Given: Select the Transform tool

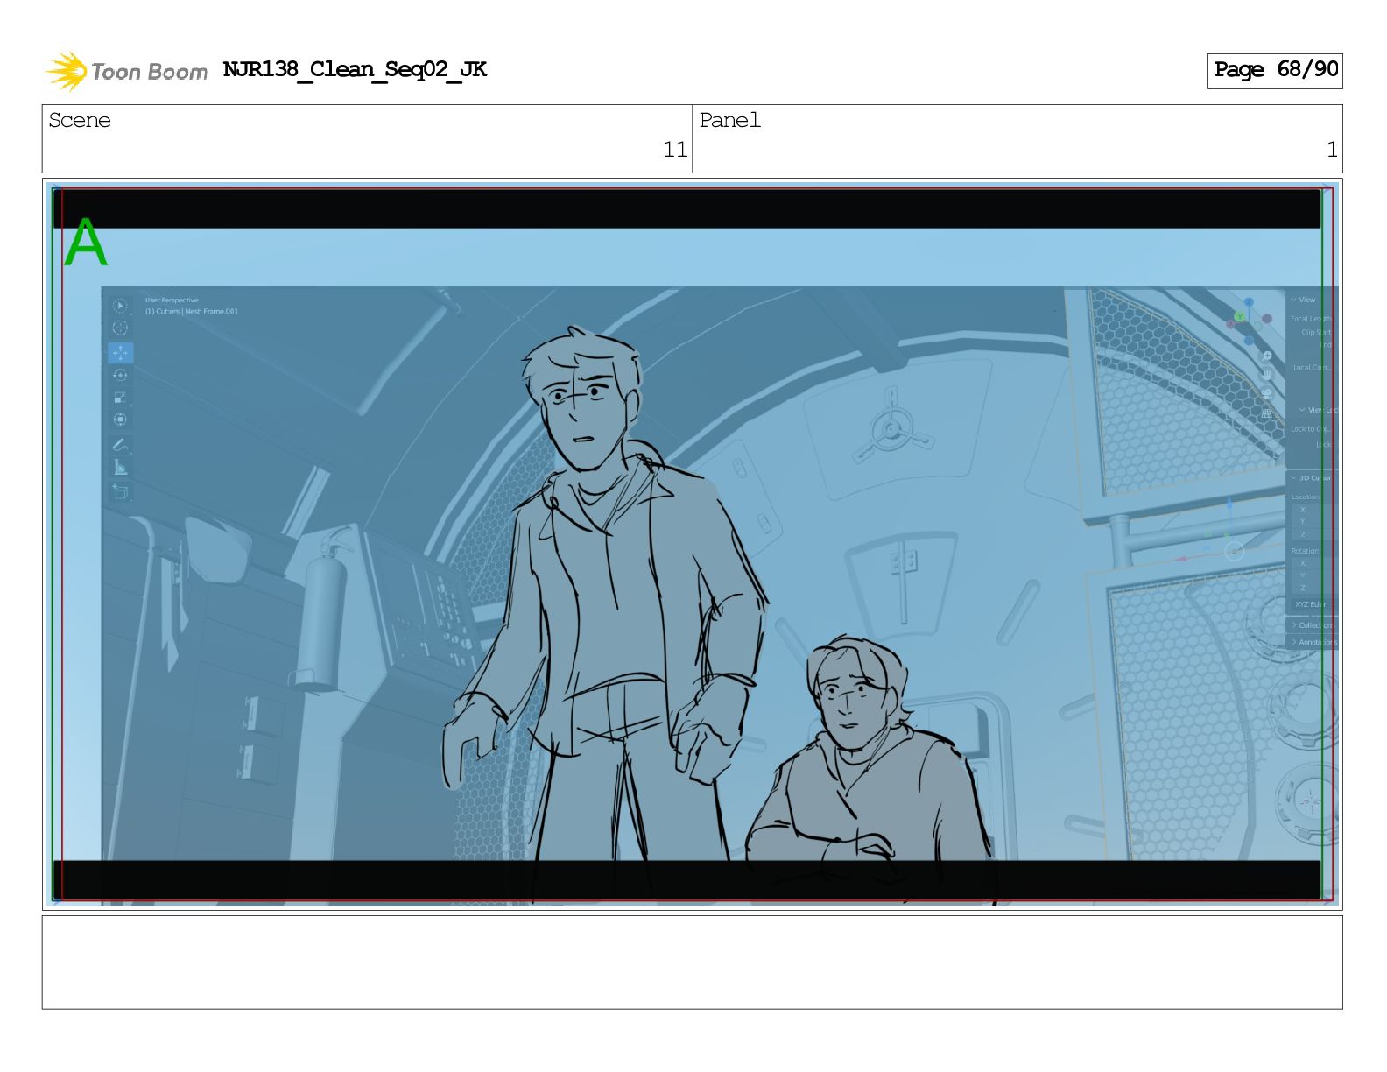Looking at the screenshot, I should tap(120, 420).
